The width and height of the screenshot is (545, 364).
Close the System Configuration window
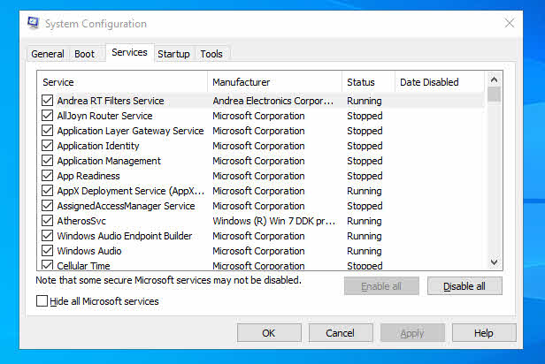[x=510, y=23]
